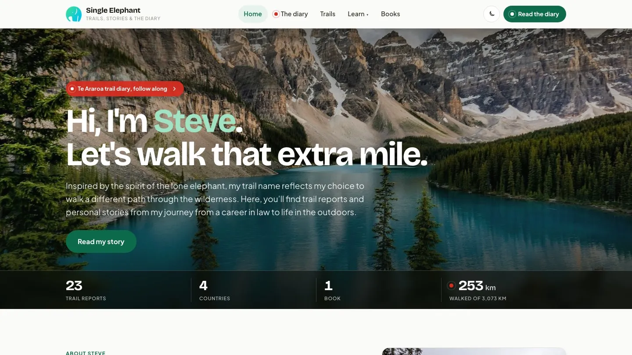Open the Te Araroa trail diary banner
The image size is (632, 355).
[125, 89]
